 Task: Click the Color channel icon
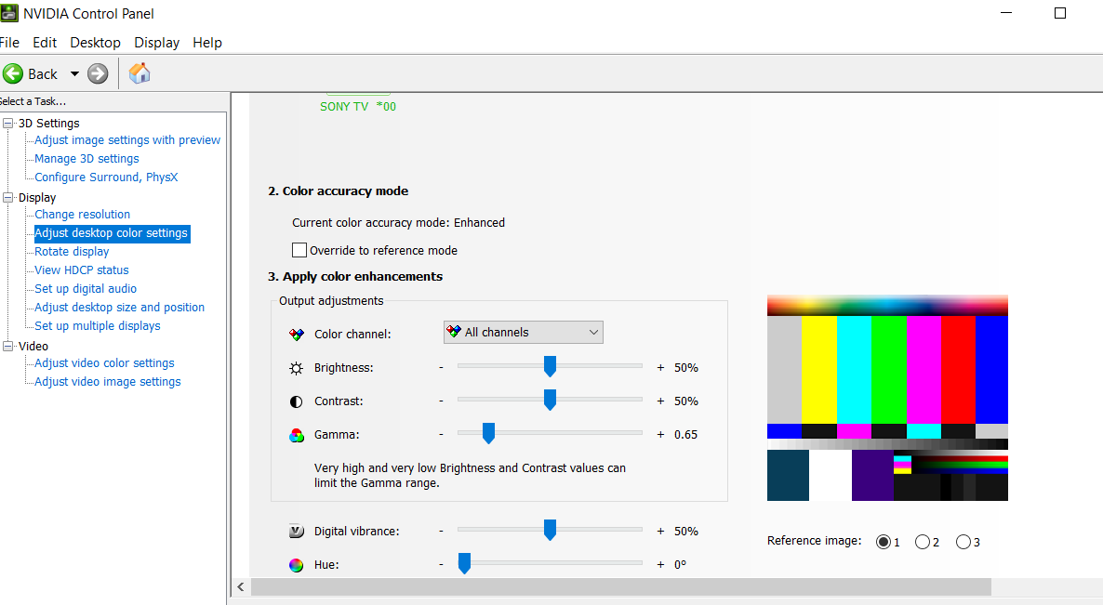[x=296, y=335]
